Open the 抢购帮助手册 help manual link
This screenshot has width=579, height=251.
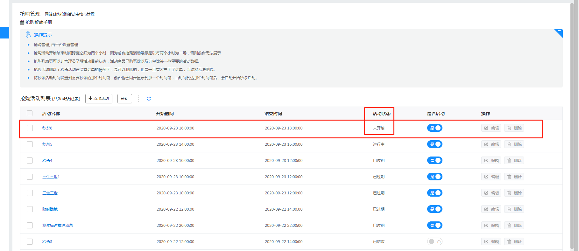(x=39, y=22)
